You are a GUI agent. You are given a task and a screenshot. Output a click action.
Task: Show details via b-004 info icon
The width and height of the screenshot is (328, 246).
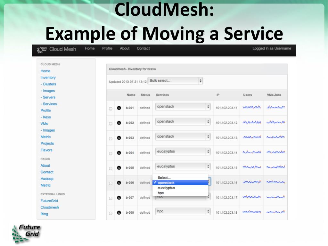[x=119, y=153]
